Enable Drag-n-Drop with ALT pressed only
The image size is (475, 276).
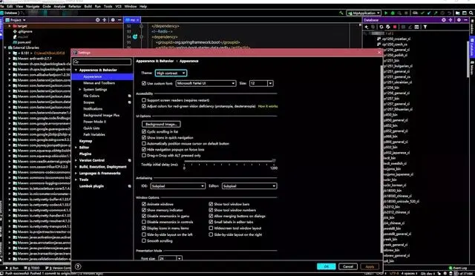pos(144,155)
